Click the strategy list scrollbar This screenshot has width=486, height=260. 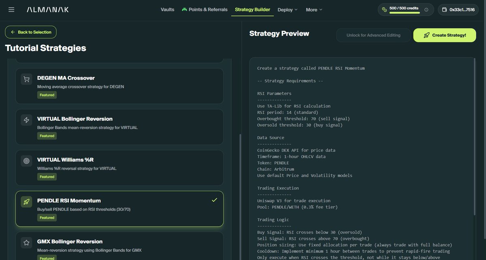pos(241,197)
